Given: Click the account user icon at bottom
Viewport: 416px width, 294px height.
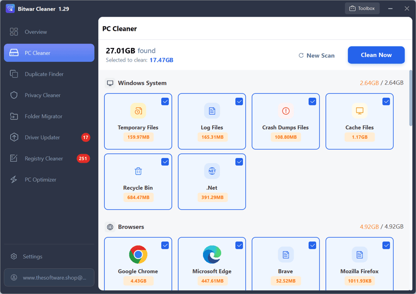Looking at the screenshot, I should coord(14,277).
